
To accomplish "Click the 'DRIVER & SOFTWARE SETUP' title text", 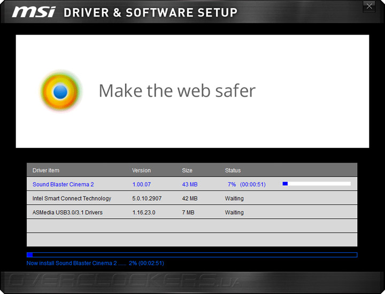I will click(x=150, y=12).
